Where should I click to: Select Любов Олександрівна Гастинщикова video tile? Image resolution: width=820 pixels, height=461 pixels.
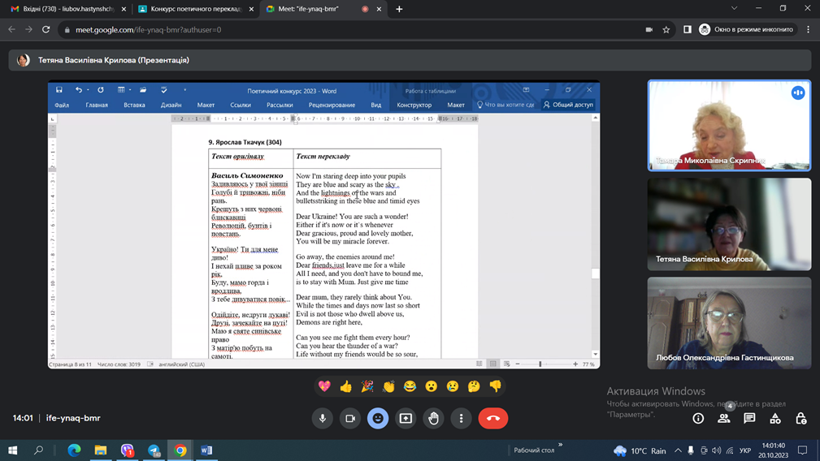point(729,323)
